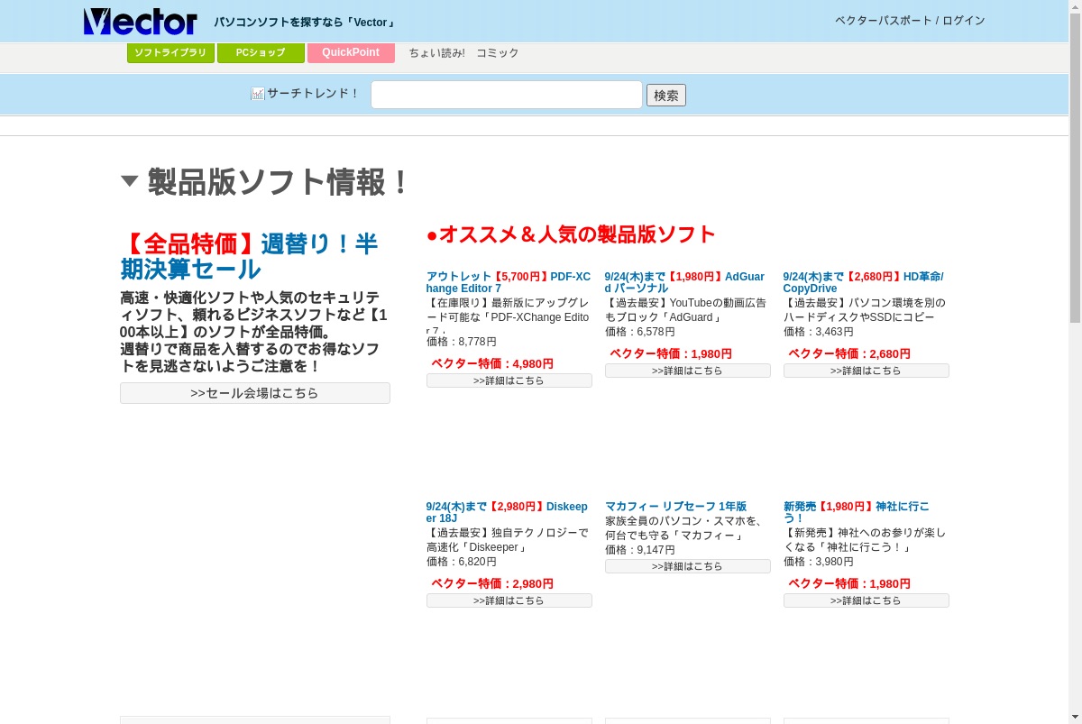Screen dimensions: 1082x724
Task: Click the price text 価格：6,820円
Action: [x=462, y=562]
